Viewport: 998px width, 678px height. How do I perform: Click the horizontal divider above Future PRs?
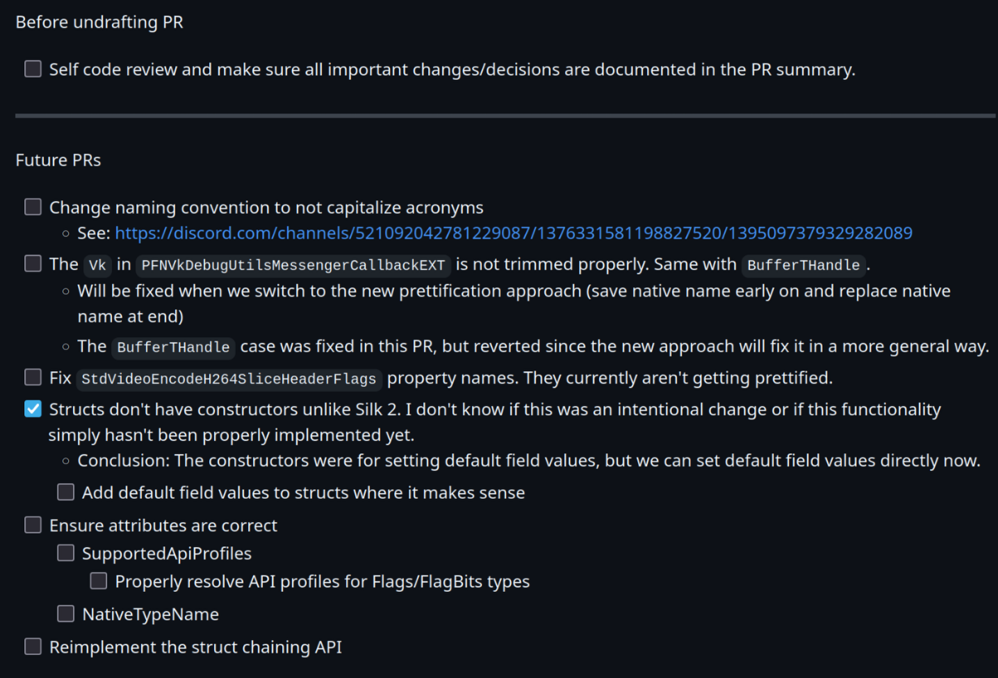click(505, 115)
